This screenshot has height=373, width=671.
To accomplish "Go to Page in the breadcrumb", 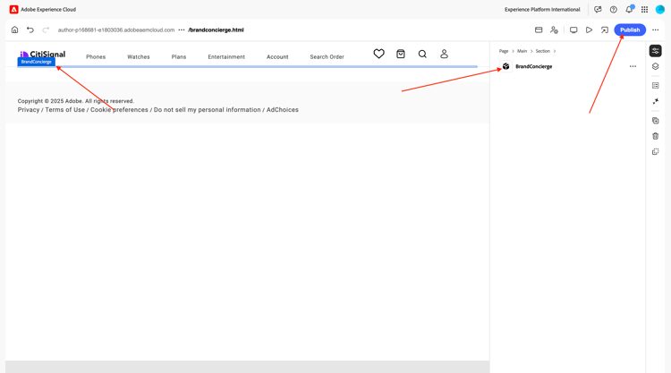I will tap(504, 51).
